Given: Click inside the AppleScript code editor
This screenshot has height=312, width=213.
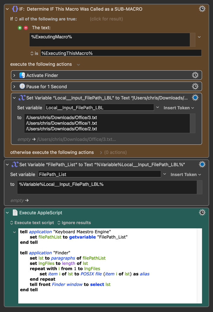Looking at the screenshot, I should [108, 266].
